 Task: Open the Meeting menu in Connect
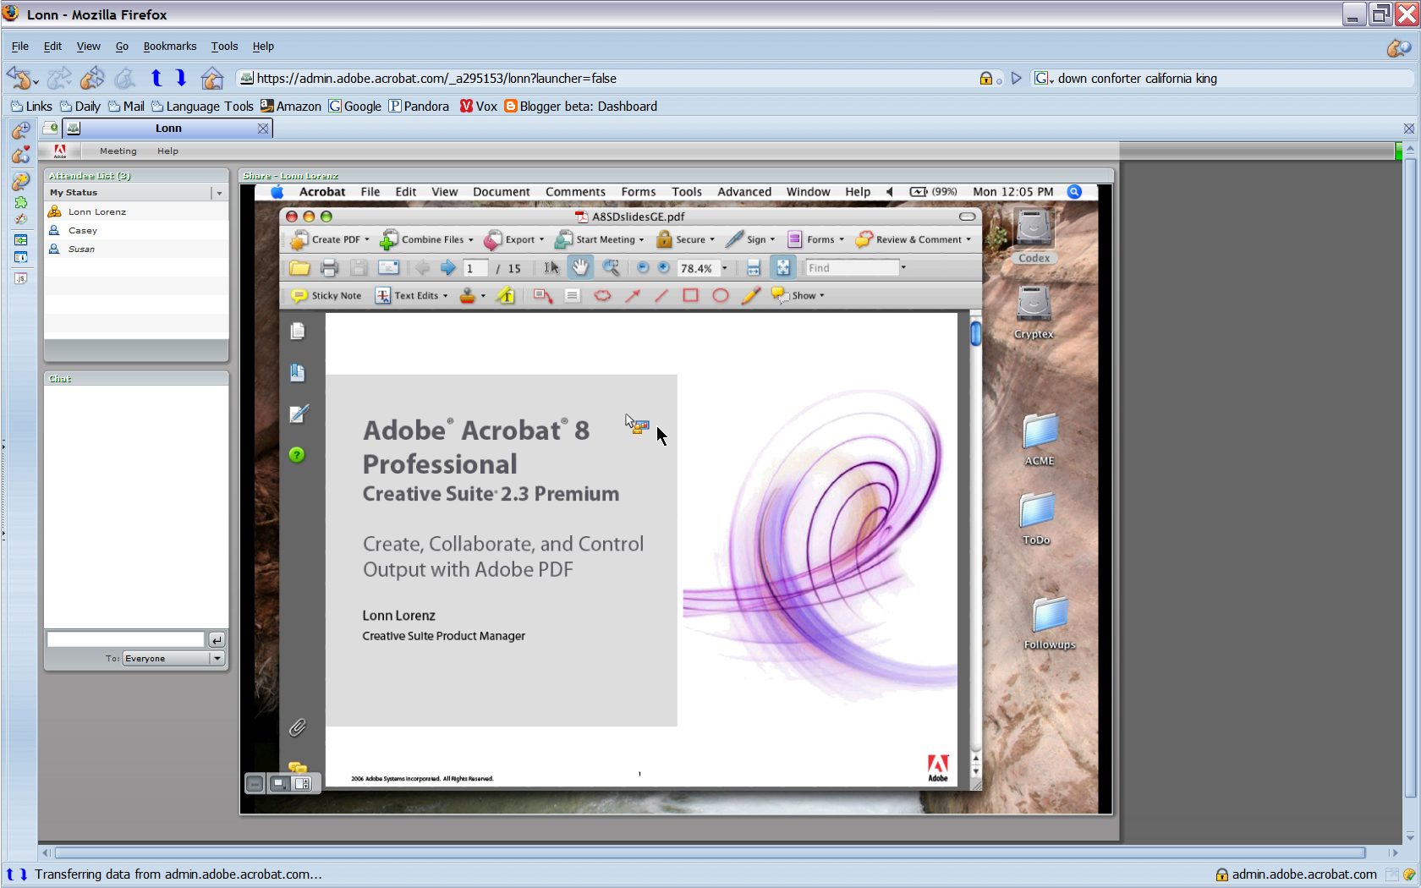tap(117, 151)
